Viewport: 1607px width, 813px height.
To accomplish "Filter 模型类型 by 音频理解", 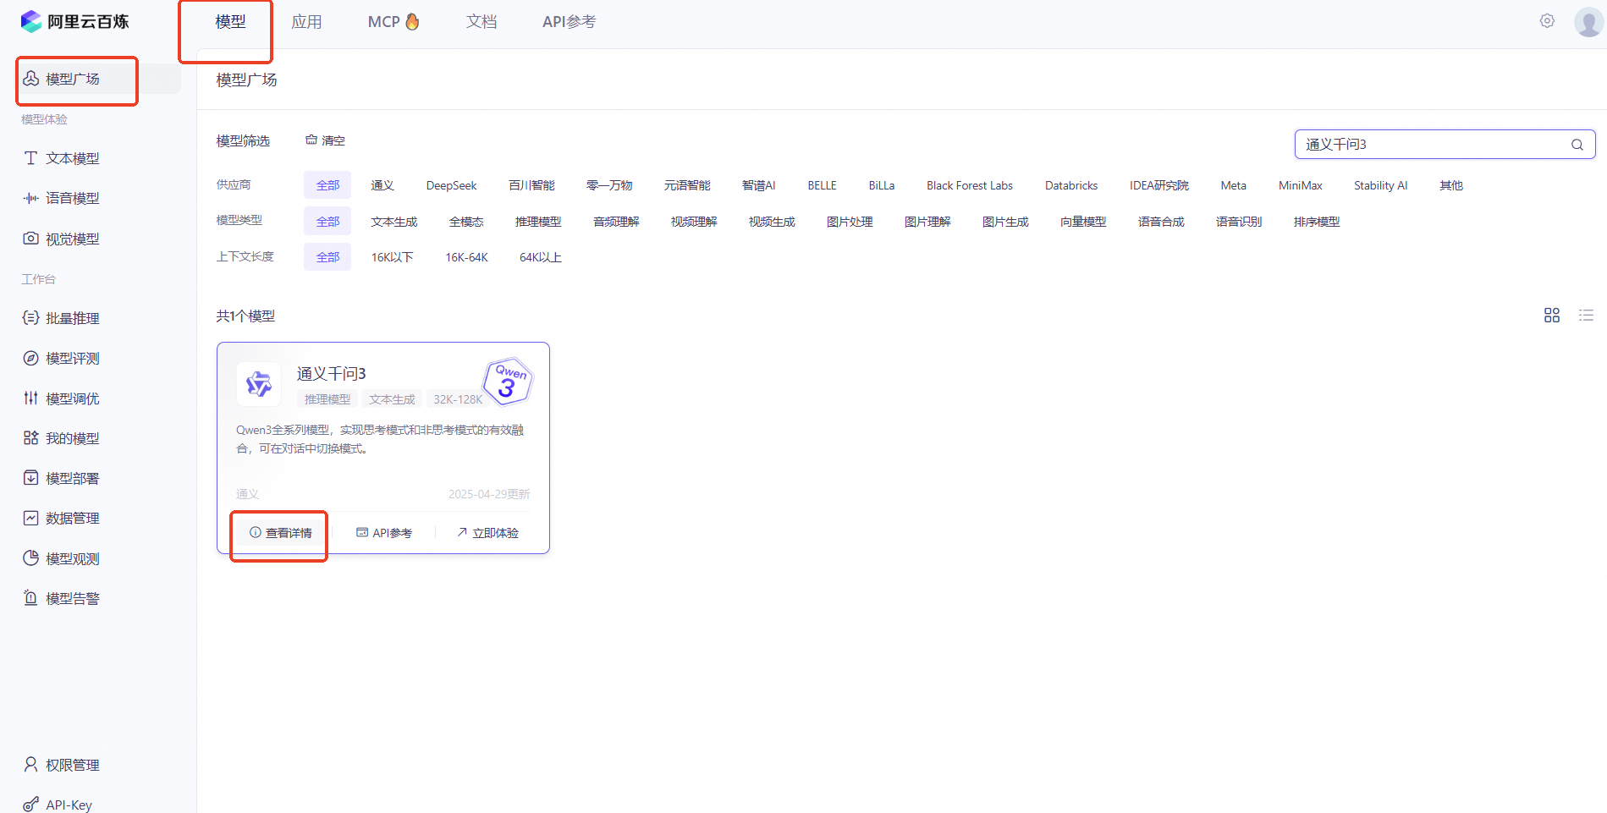I will (616, 222).
